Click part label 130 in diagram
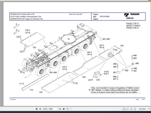 pos(41,92)
